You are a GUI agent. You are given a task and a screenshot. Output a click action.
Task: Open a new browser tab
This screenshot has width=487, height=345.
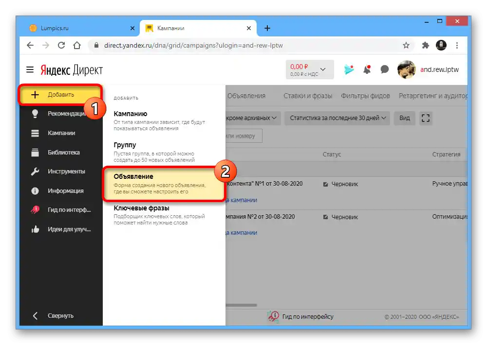click(x=267, y=28)
